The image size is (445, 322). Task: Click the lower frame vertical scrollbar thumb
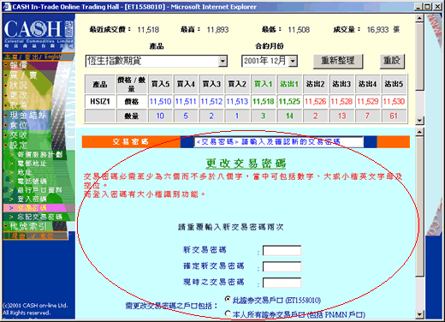[x=419, y=206]
